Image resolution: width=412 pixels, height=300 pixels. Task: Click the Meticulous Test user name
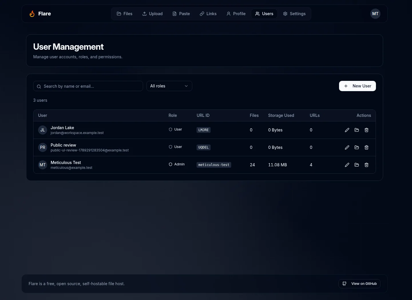[x=66, y=163]
